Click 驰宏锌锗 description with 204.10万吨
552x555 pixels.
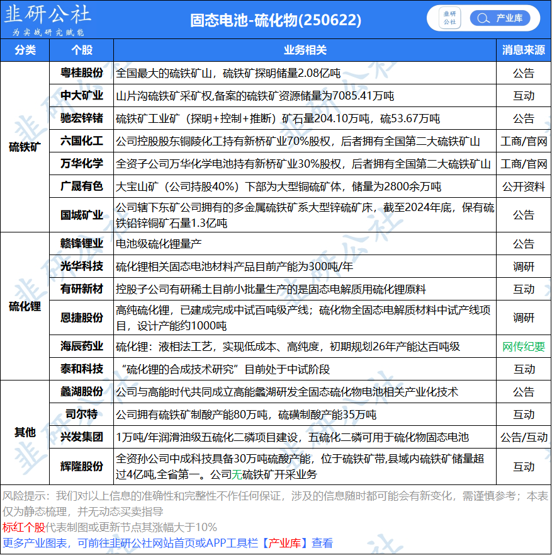click(278, 118)
